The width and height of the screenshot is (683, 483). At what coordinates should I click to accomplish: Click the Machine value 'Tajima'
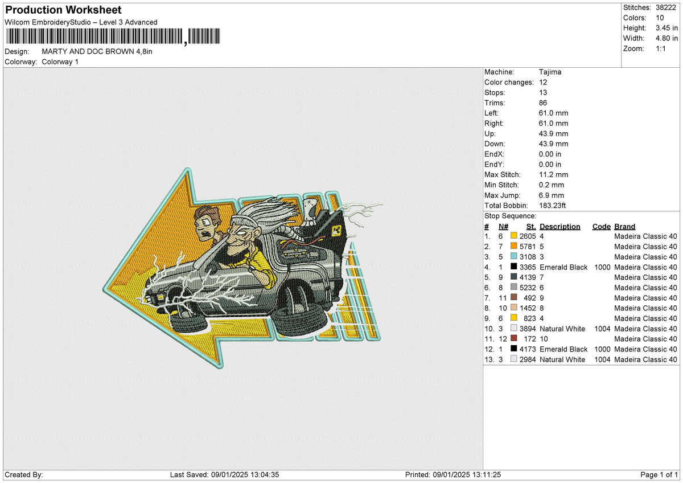coord(550,72)
